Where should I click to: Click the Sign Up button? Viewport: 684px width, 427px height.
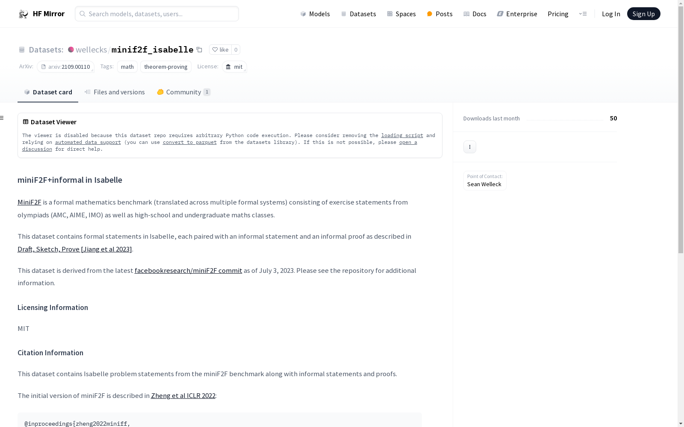[643, 14]
